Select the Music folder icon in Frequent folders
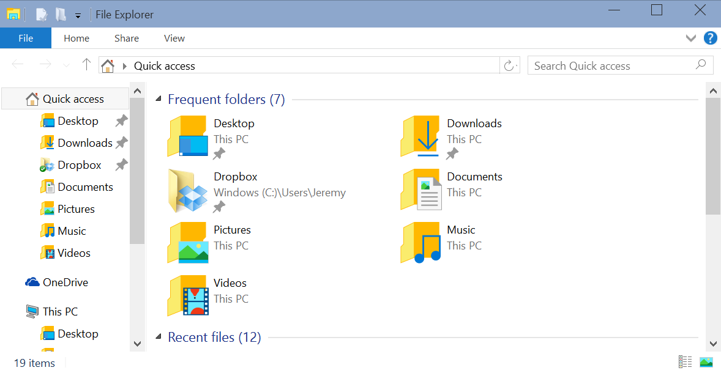721x373 pixels. point(420,243)
